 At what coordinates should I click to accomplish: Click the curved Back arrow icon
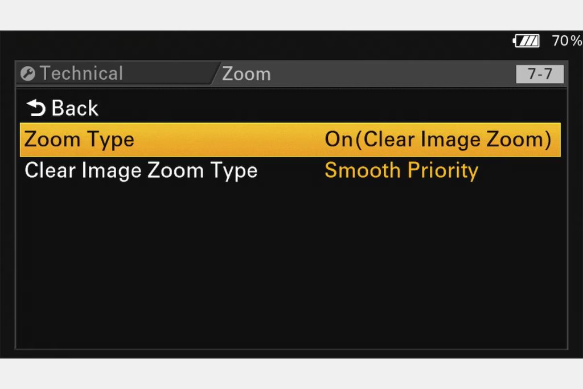tap(36, 108)
